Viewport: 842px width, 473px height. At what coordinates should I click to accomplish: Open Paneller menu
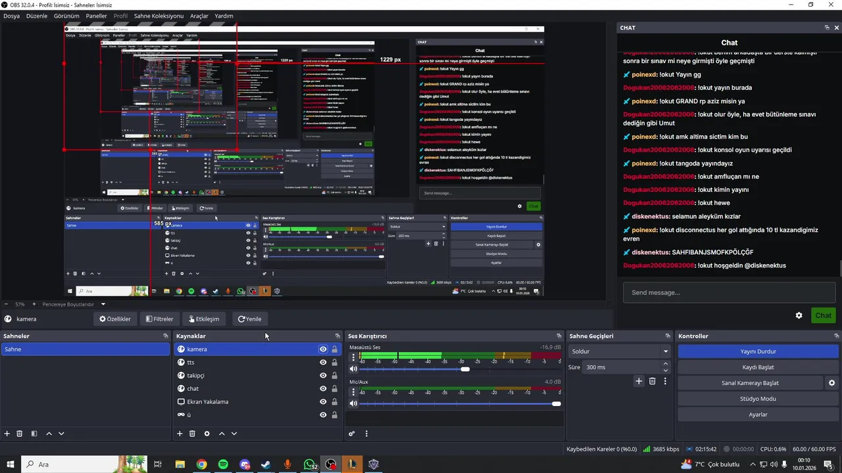97,16
